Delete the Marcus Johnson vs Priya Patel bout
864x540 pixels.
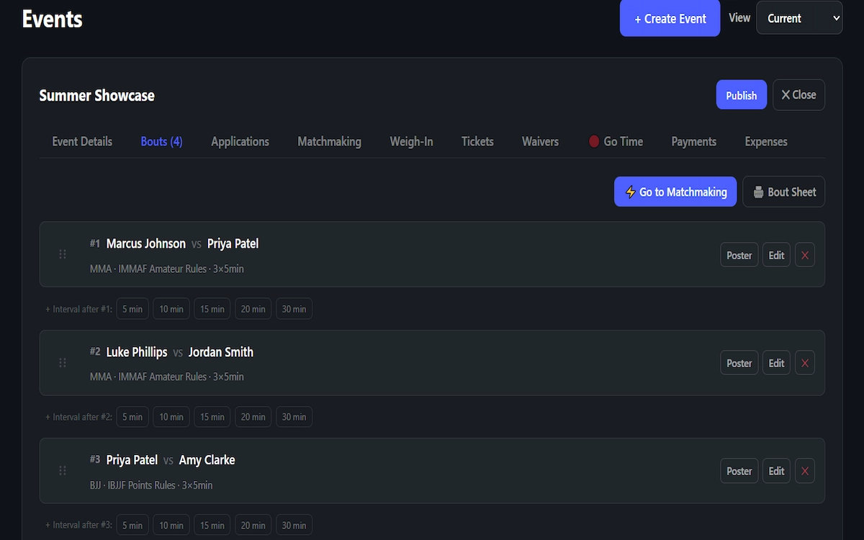[x=805, y=255]
